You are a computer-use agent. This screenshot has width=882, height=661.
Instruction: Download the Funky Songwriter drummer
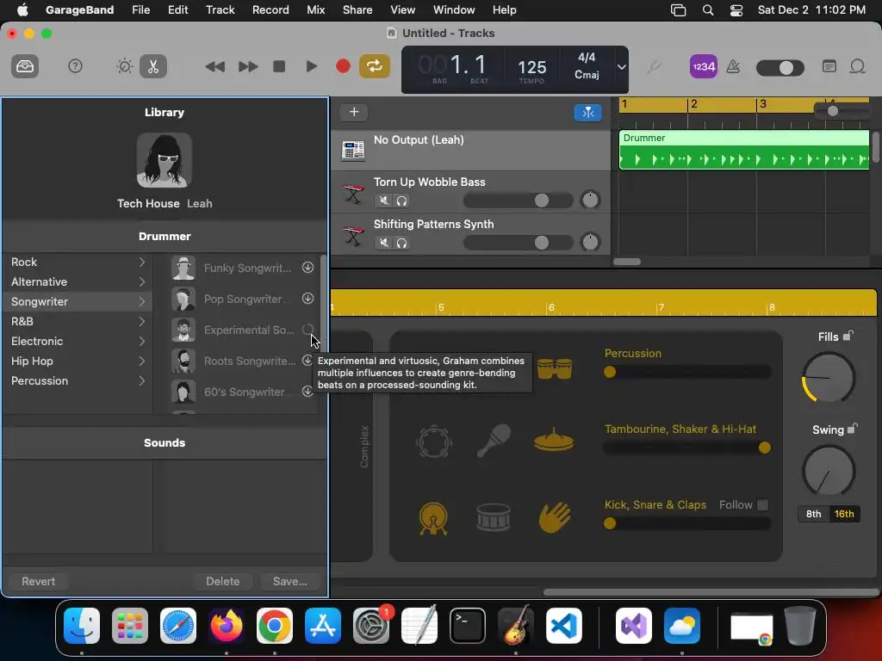(x=307, y=268)
